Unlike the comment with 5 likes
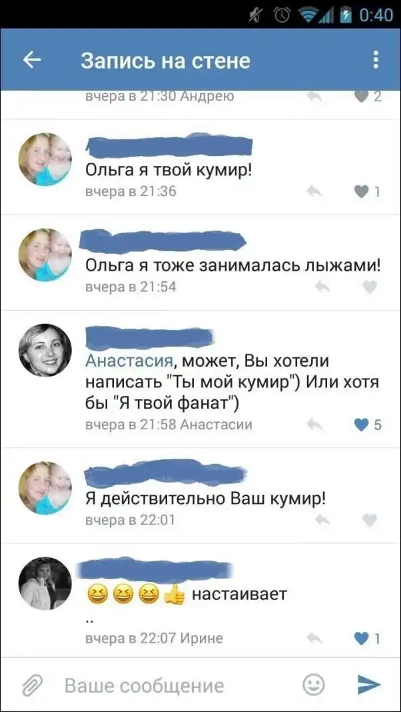Image resolution: width=401 pixels, height=712 pixels. pos(362,425)
